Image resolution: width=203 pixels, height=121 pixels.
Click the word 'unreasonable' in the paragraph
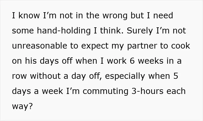pos(39,46)
